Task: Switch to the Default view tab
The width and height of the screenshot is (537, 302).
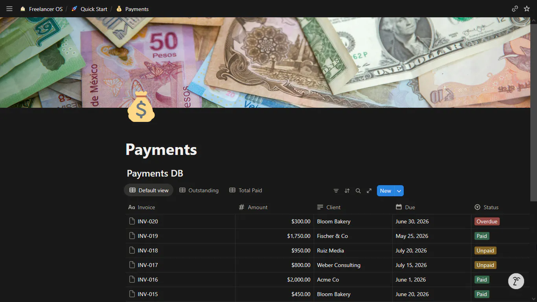Action: pos(149,190)
